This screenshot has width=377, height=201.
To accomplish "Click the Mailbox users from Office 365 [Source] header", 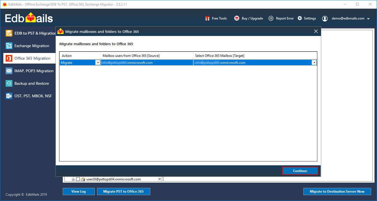I will click(147, 56).
